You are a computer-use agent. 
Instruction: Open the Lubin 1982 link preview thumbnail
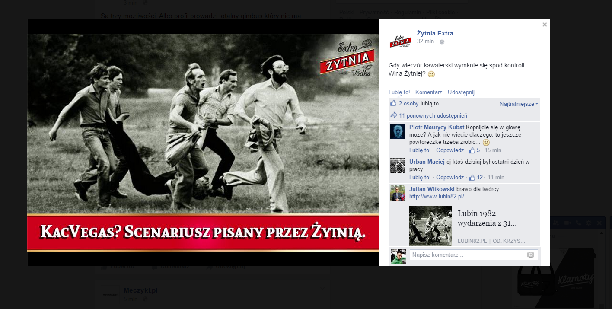coord(430,226)
